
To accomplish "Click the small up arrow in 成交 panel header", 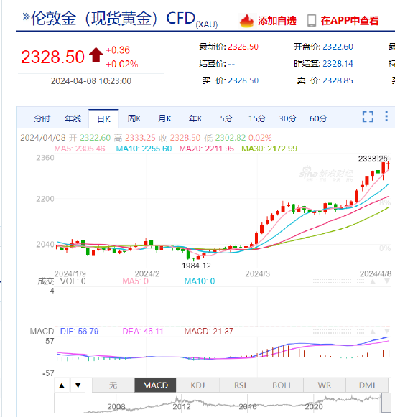I will (373, 281).
